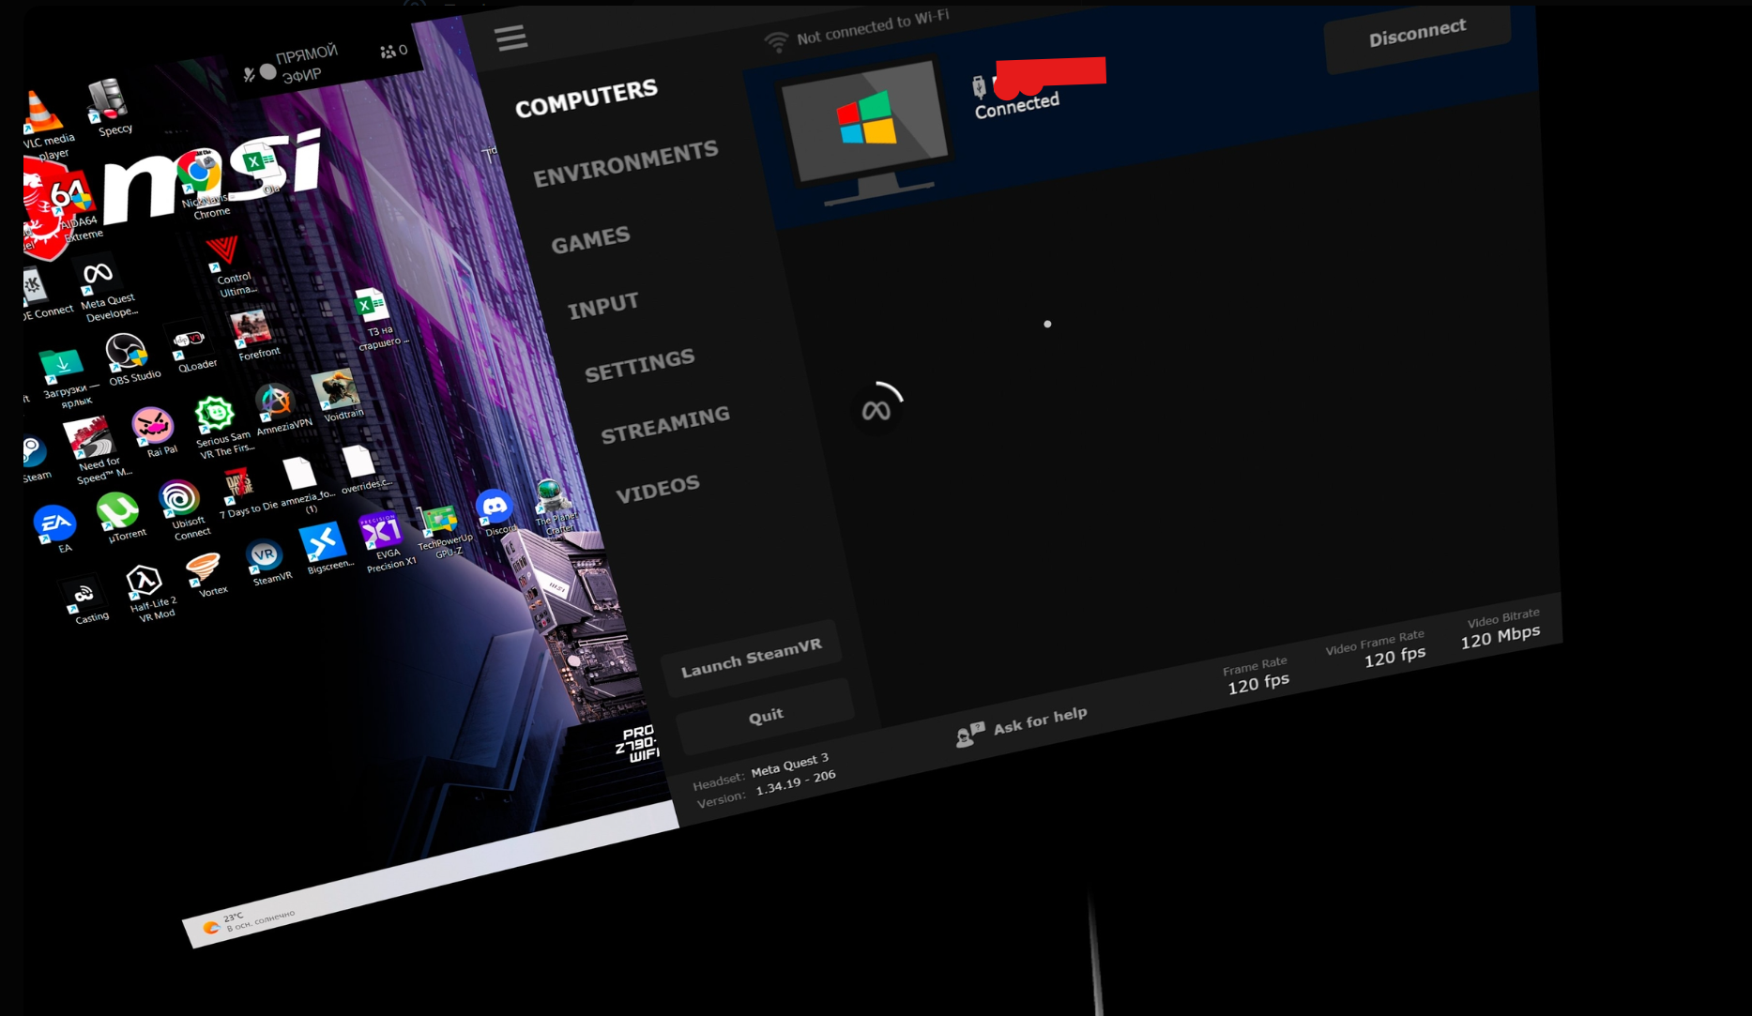Select the connected Windows computer thumbnail

(x=865, y=132)
